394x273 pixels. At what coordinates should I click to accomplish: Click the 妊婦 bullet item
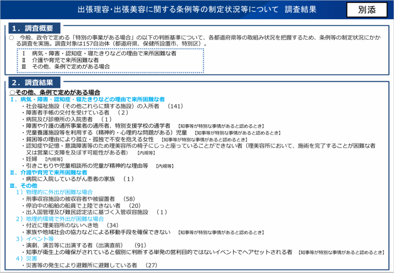coord(31,159)
